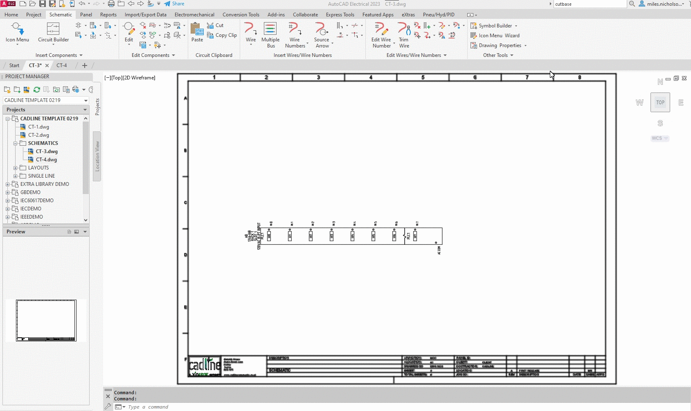Viewport: 691px width, 411px height.
Task: Open the Import/Export Data tab
Action: (x=146, y=15)
